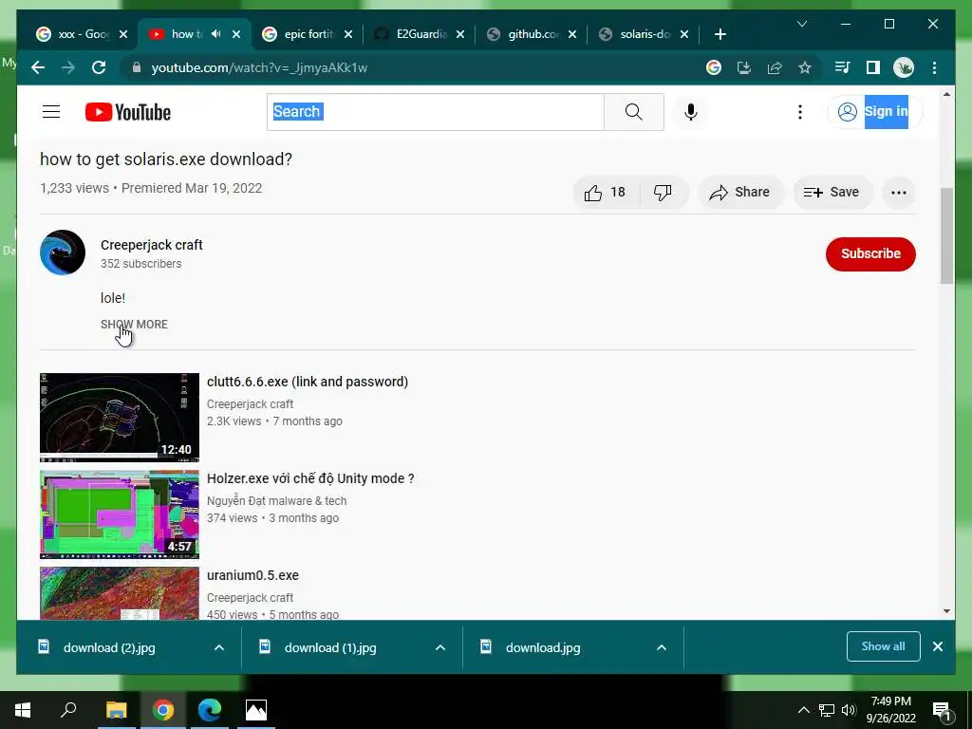
Task: Open more actions ellipsis under the video
Action: [898, 193]
